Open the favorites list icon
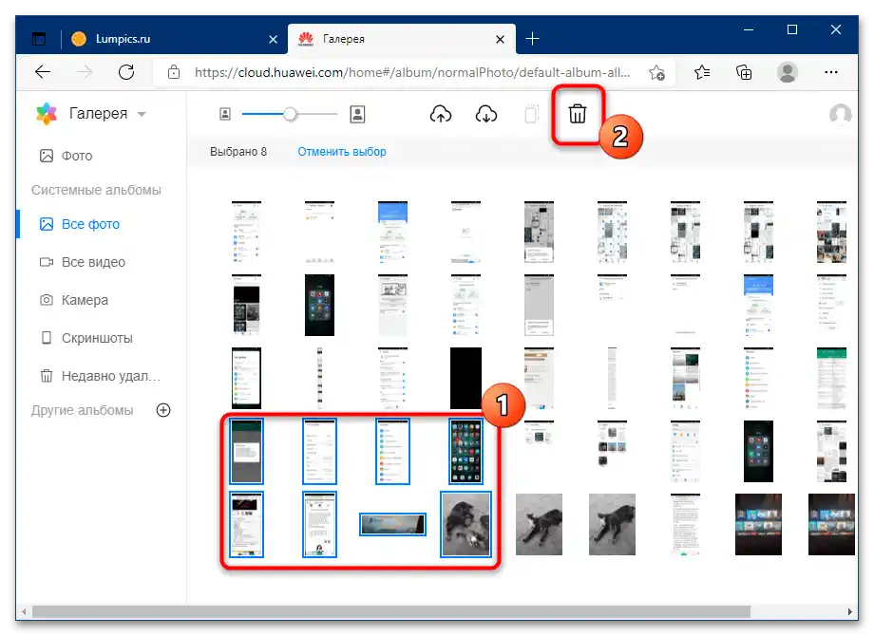The width and height of the screenshot is (874, 636). tap(702, 72)
